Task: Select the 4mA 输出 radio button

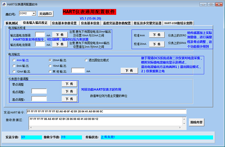Action: (14, 60)
